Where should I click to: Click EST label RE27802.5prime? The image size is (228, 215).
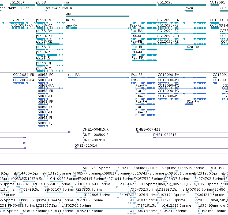coord(89,200)
